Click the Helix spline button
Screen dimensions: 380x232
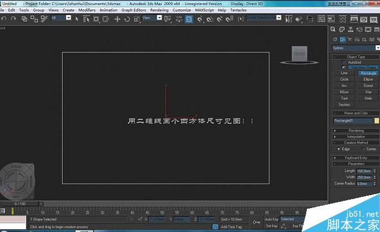tap(368, 98)
